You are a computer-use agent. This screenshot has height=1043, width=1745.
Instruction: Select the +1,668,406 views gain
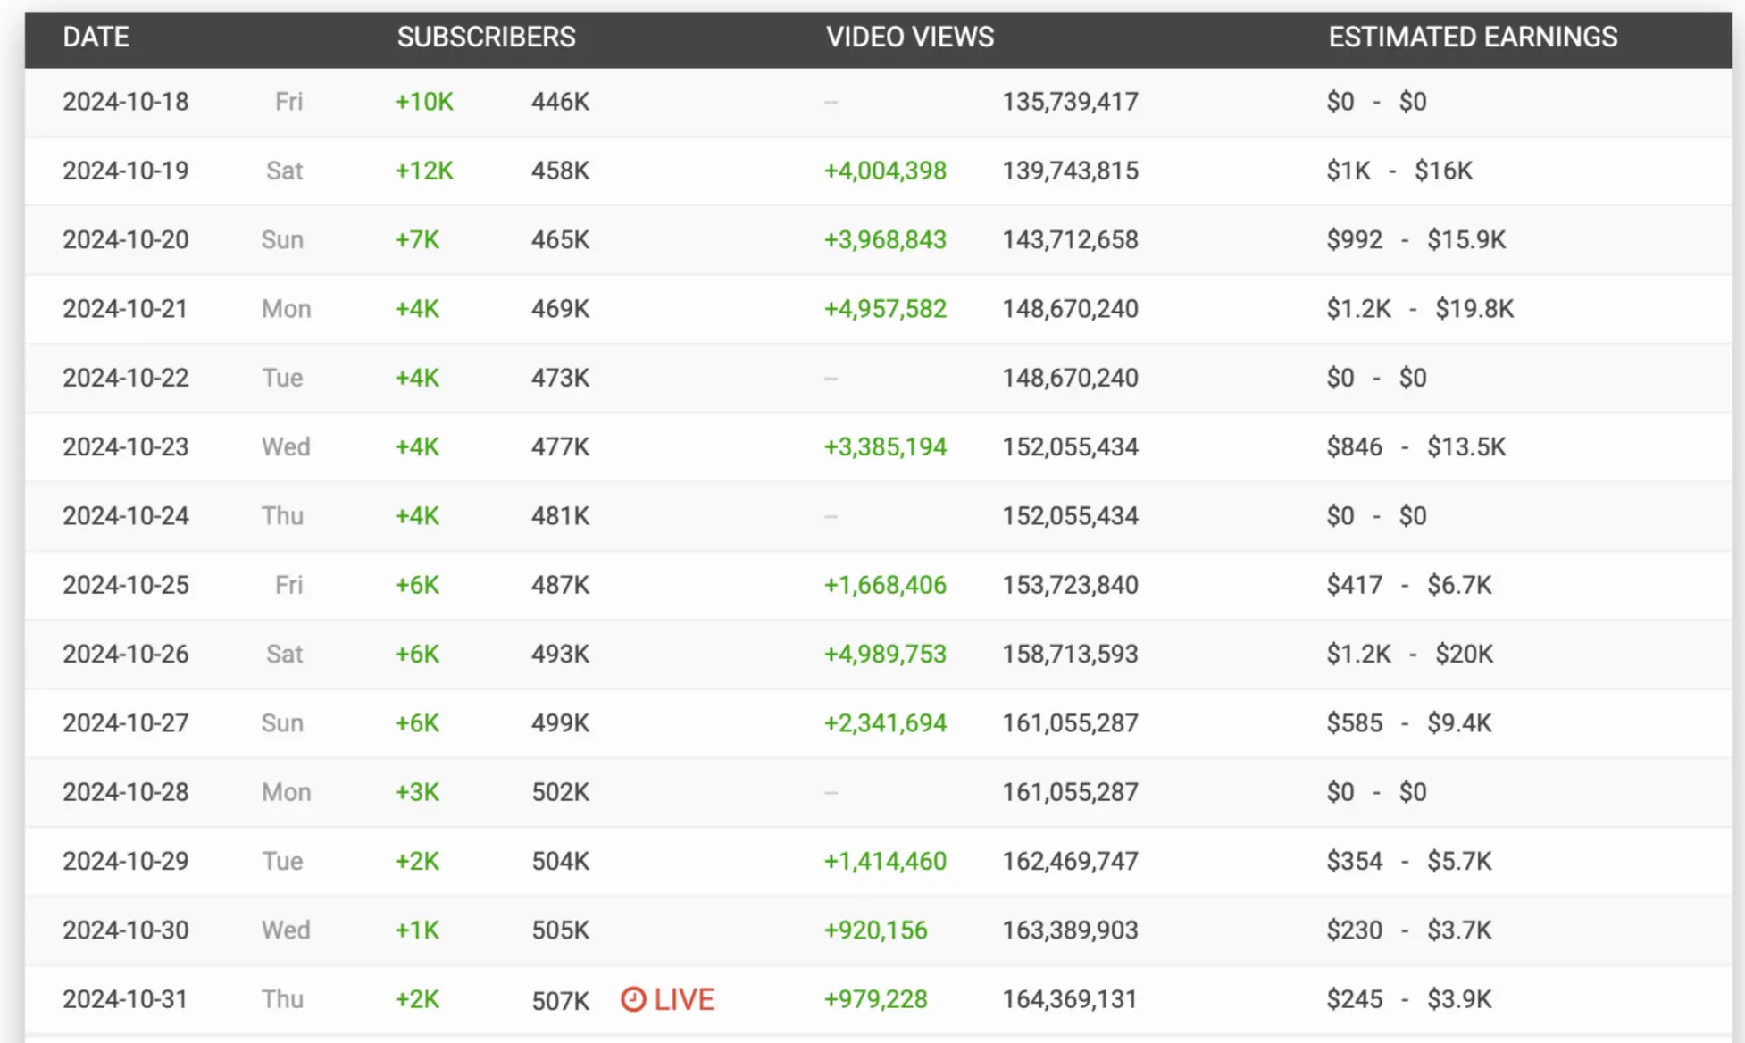[884, 585]
